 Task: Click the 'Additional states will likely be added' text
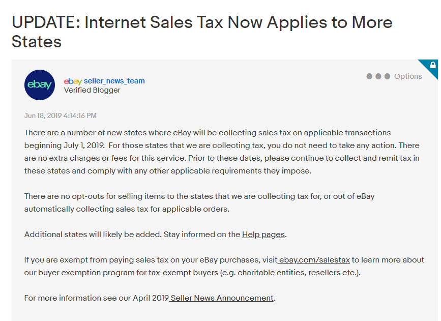click(x=93, y=235)
